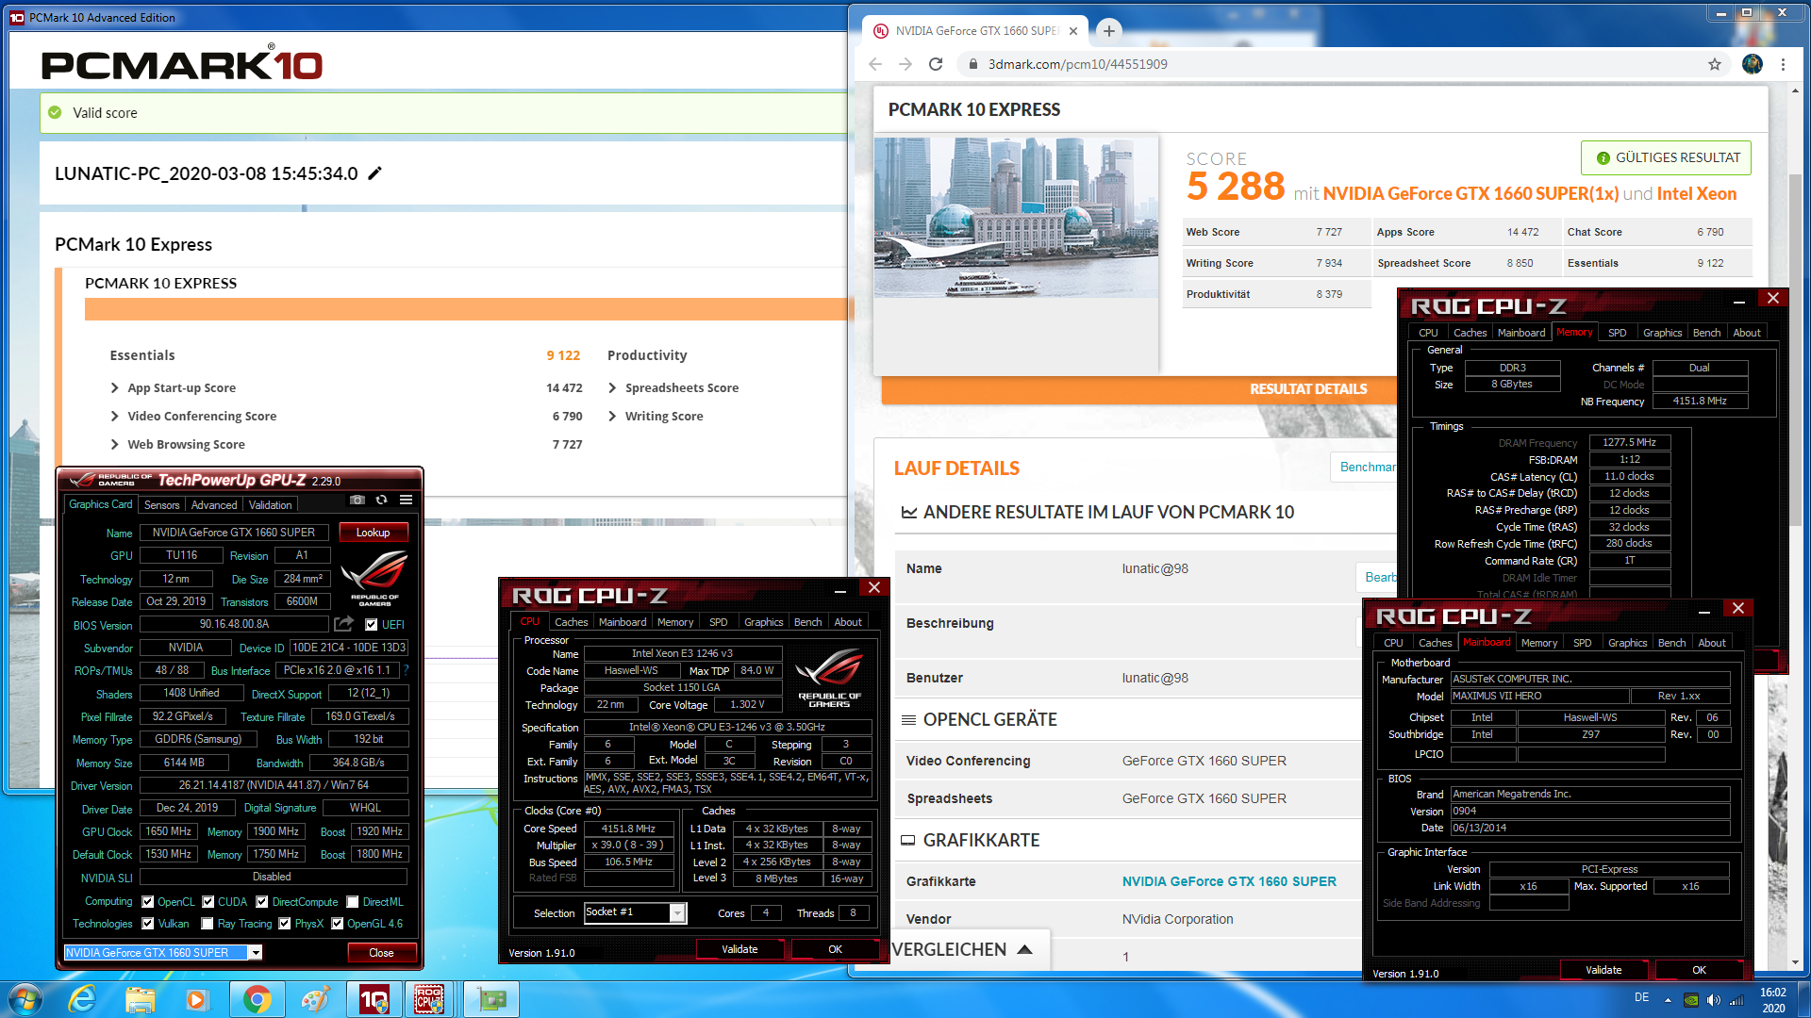Toggle the DirectML checkbox
Viewport: 1811px width, 1018px height.
point(352,902)
